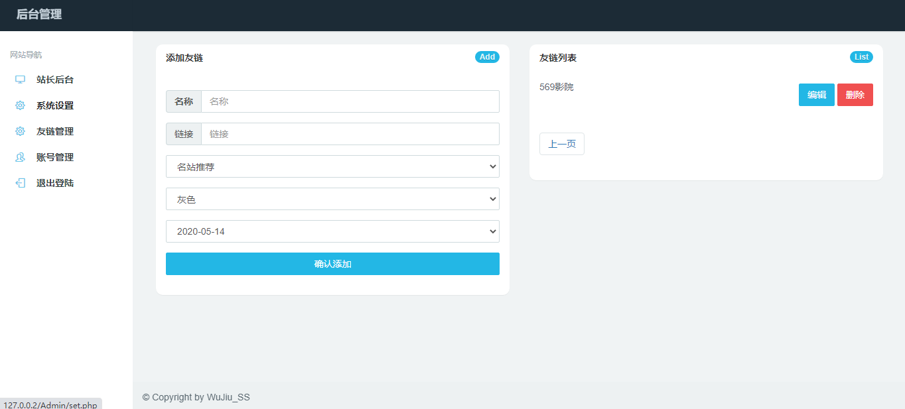Click the red 删除 button for 569影院
Image resolution: width=905 pixels, height=409 pixels.
point(855,94)
